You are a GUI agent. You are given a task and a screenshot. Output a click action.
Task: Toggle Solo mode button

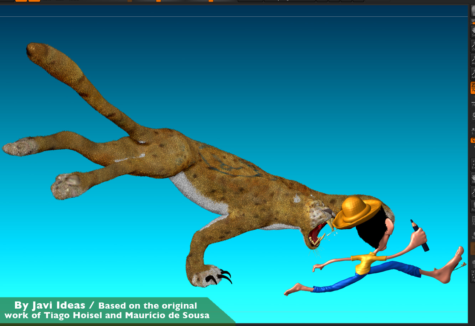coord(473,262)
